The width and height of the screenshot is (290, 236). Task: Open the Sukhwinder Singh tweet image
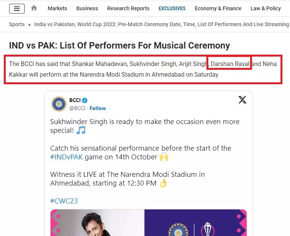149,223
